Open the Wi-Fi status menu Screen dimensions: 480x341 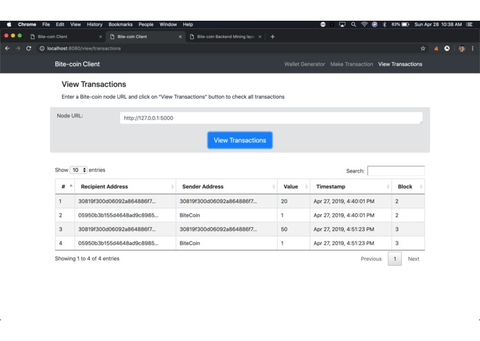(x=364, y=24)
